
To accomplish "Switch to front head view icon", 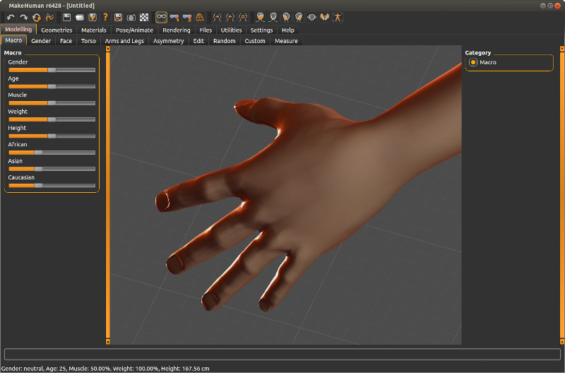I will click(x=260, y=17).
